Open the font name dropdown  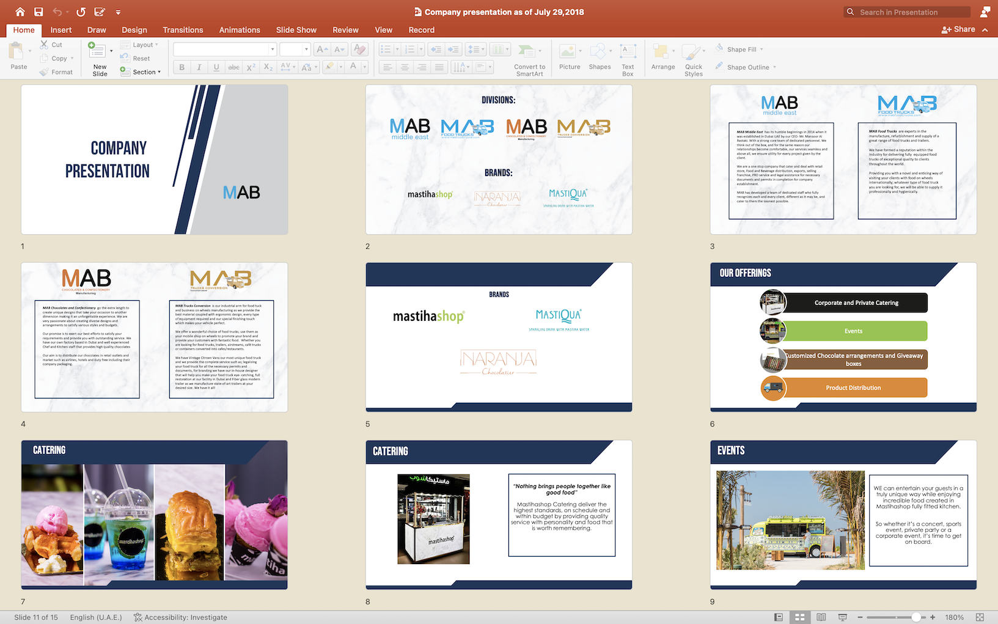[273, 50]
